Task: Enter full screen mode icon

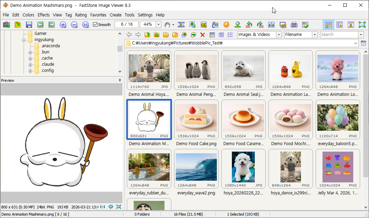Action: point(362,25)
